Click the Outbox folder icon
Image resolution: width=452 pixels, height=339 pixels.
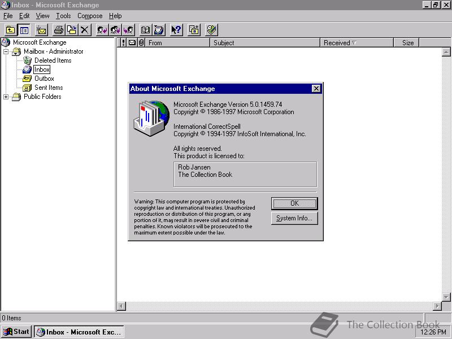tap(27, 79)
